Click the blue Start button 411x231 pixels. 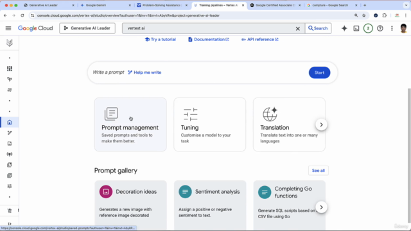point(319,73)
